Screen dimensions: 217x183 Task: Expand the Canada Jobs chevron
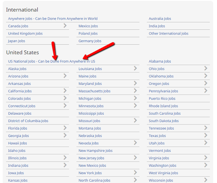(x=65, y=25)
